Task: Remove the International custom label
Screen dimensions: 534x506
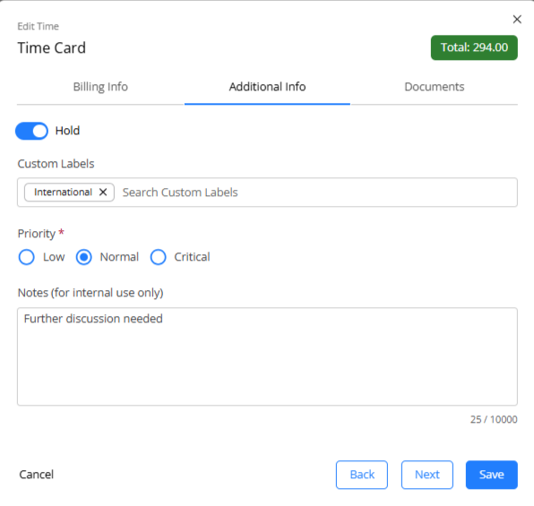Action: click(x=103, y=192)
